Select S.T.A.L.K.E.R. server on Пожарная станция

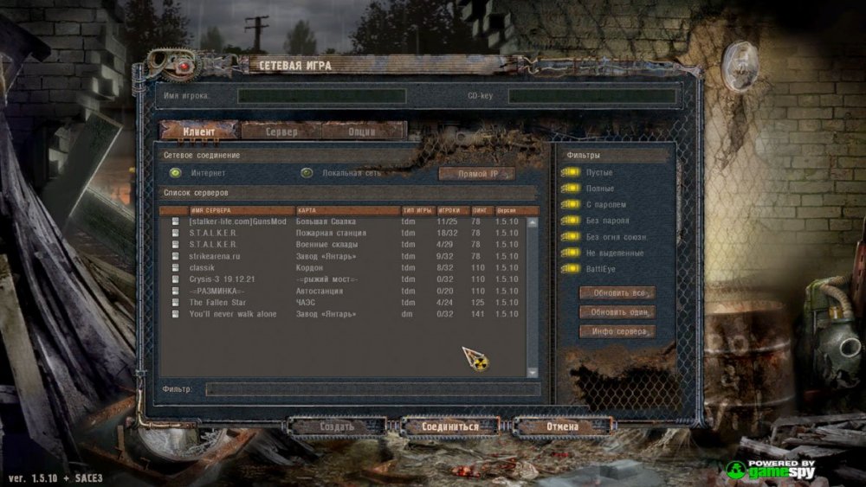click(x=342, y=233)
